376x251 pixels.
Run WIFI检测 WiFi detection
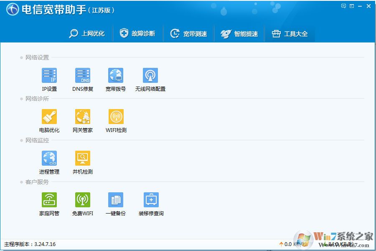[x=116, y=121]
